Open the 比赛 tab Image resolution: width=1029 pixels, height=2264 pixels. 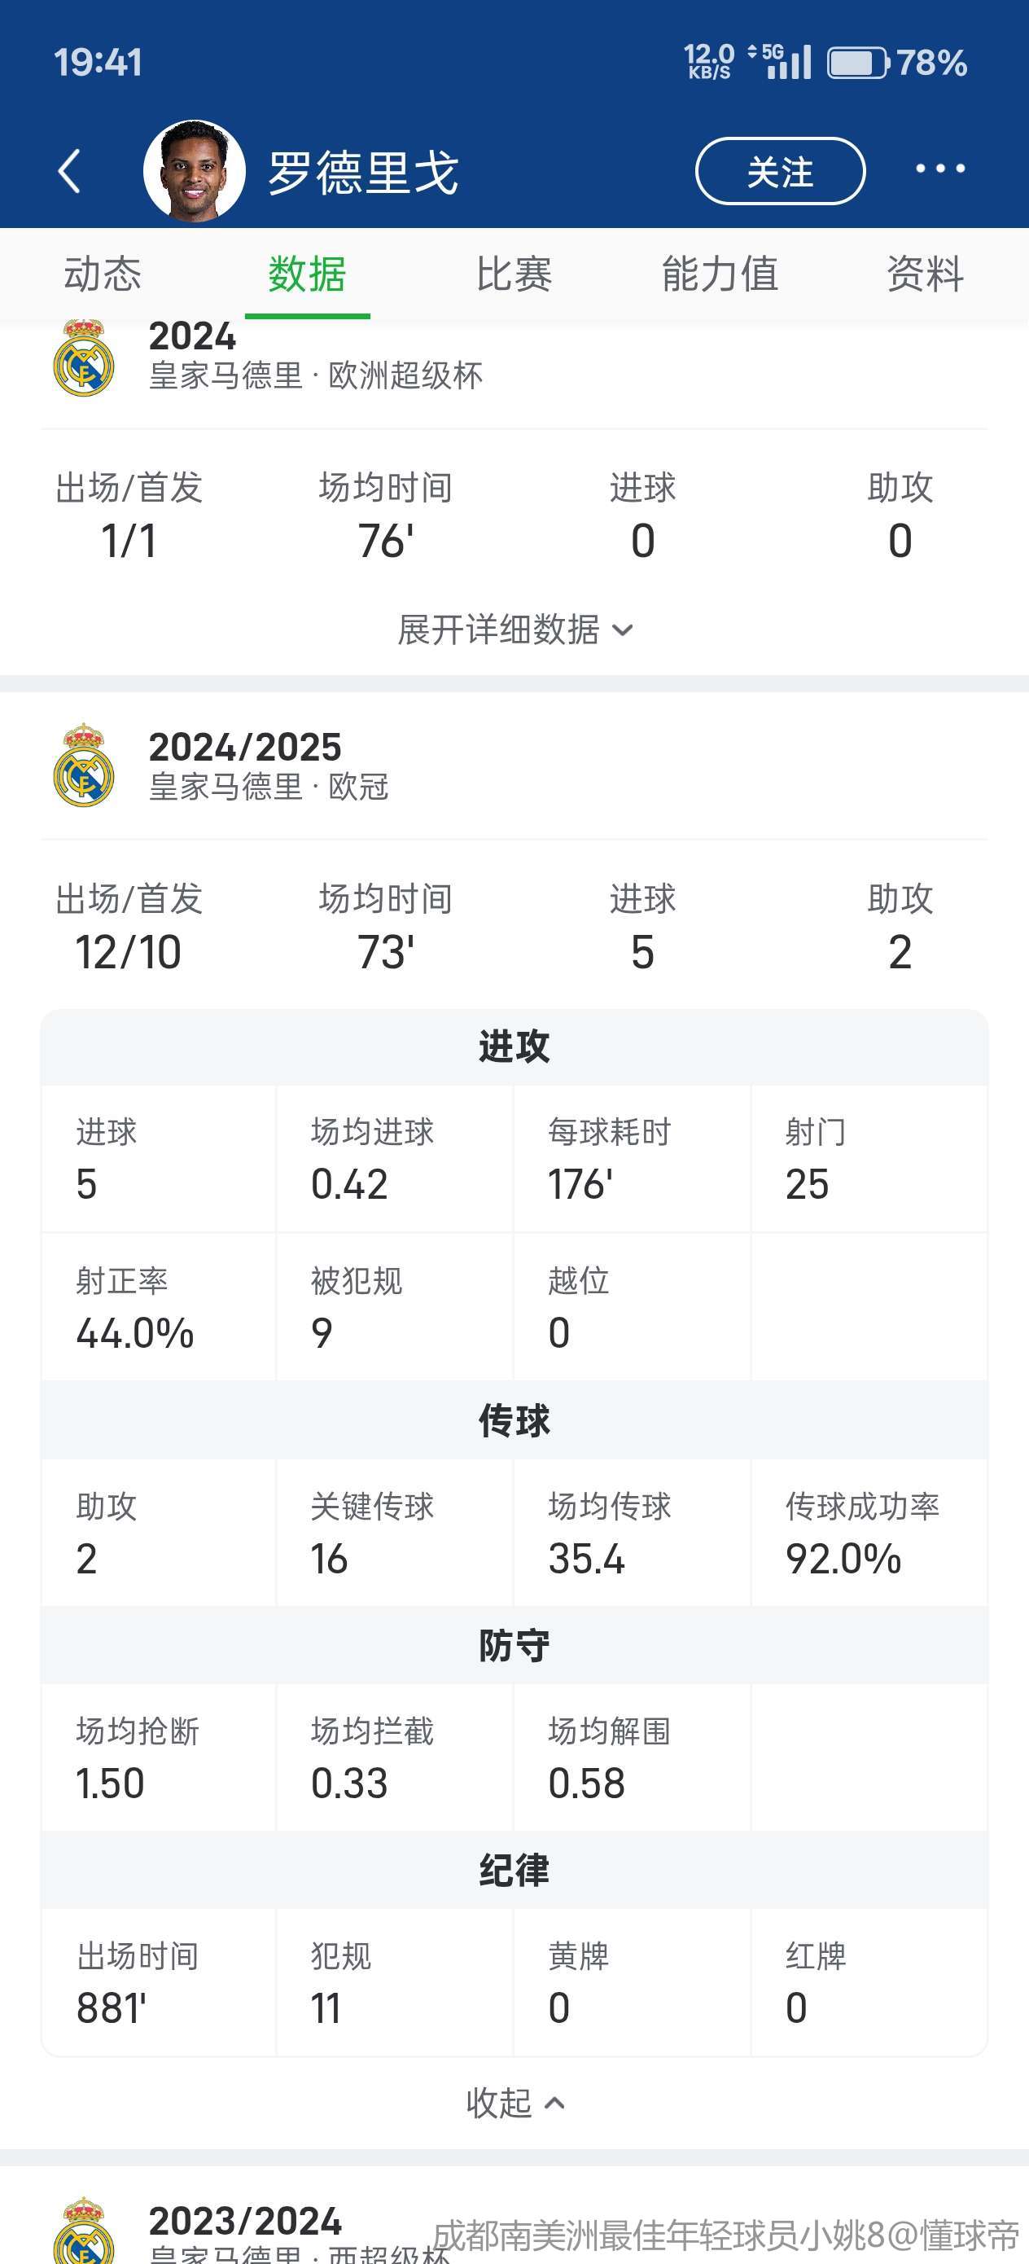[514, 274]
